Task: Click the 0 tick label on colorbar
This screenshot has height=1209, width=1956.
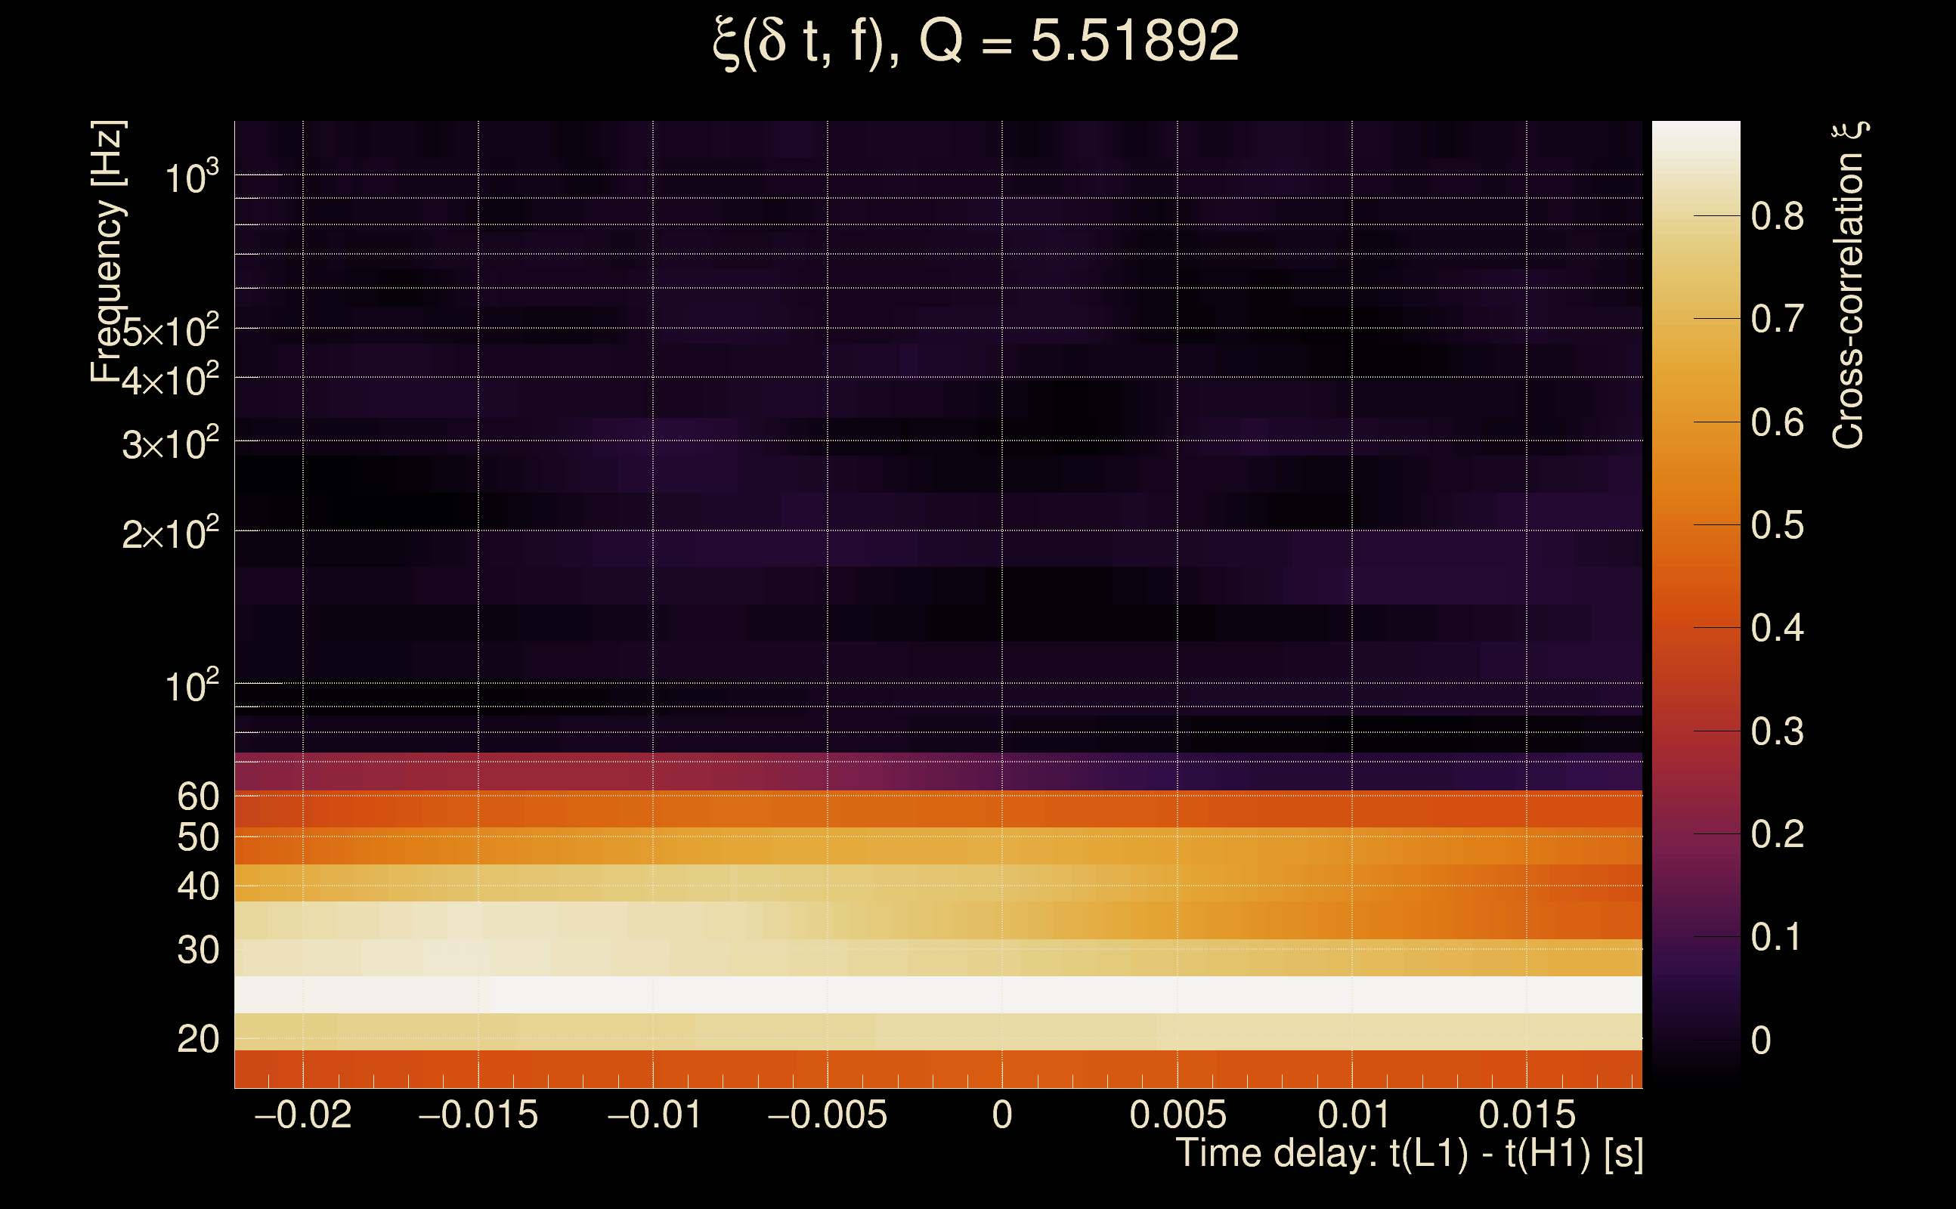Action: (1761, 1041)
